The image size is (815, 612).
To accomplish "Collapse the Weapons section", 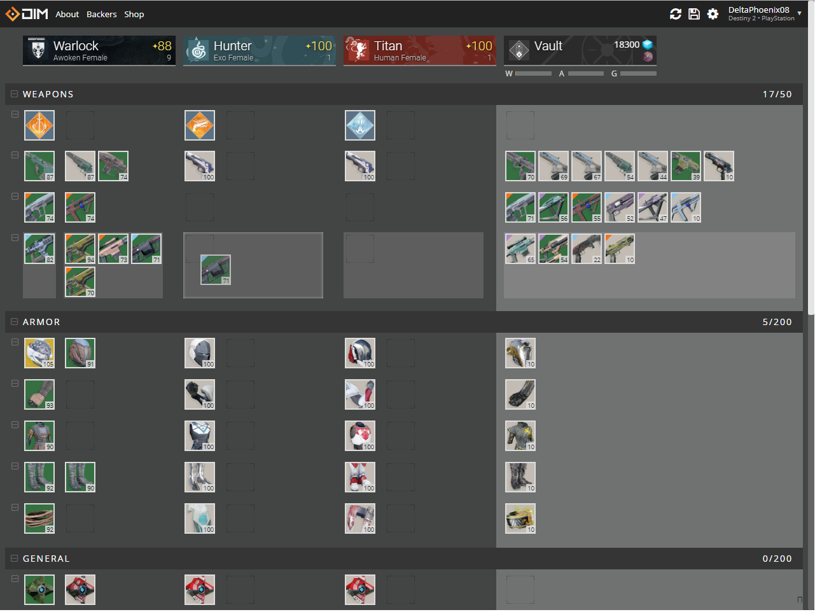I will pos(15,94).
